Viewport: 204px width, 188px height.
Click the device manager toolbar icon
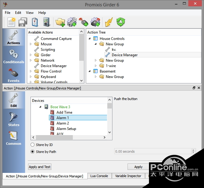coord(46,22)
